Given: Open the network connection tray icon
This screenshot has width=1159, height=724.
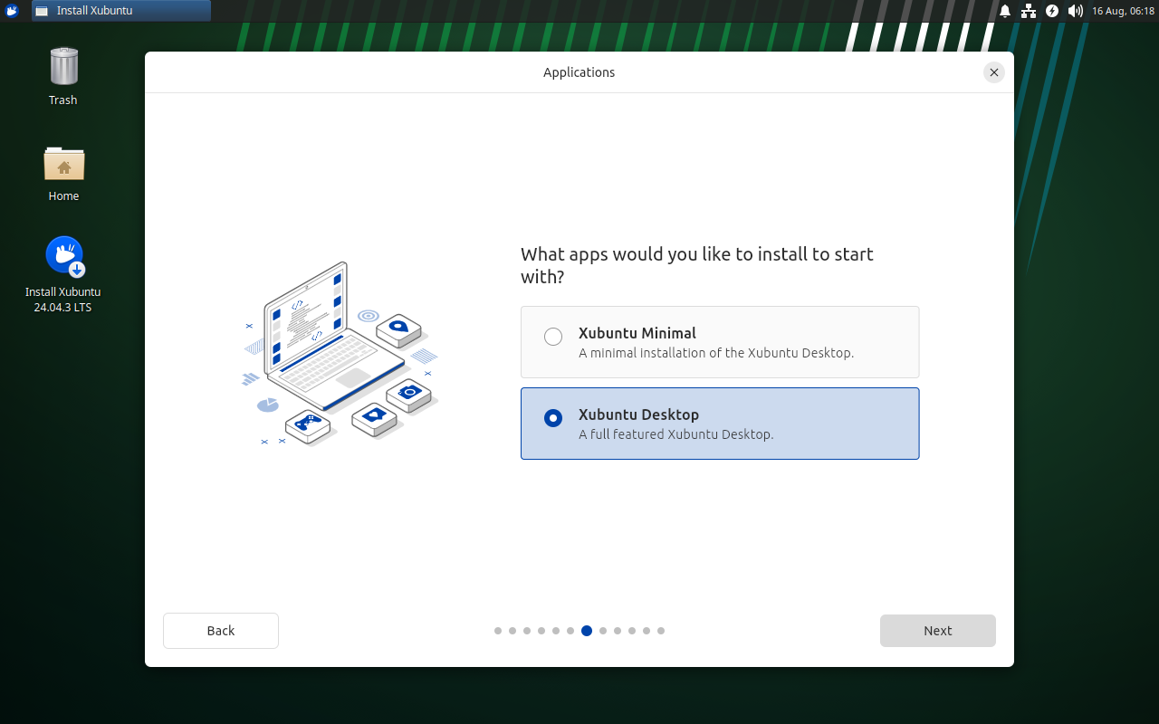Looking at the screenshot, I should tap(1029, 11).
